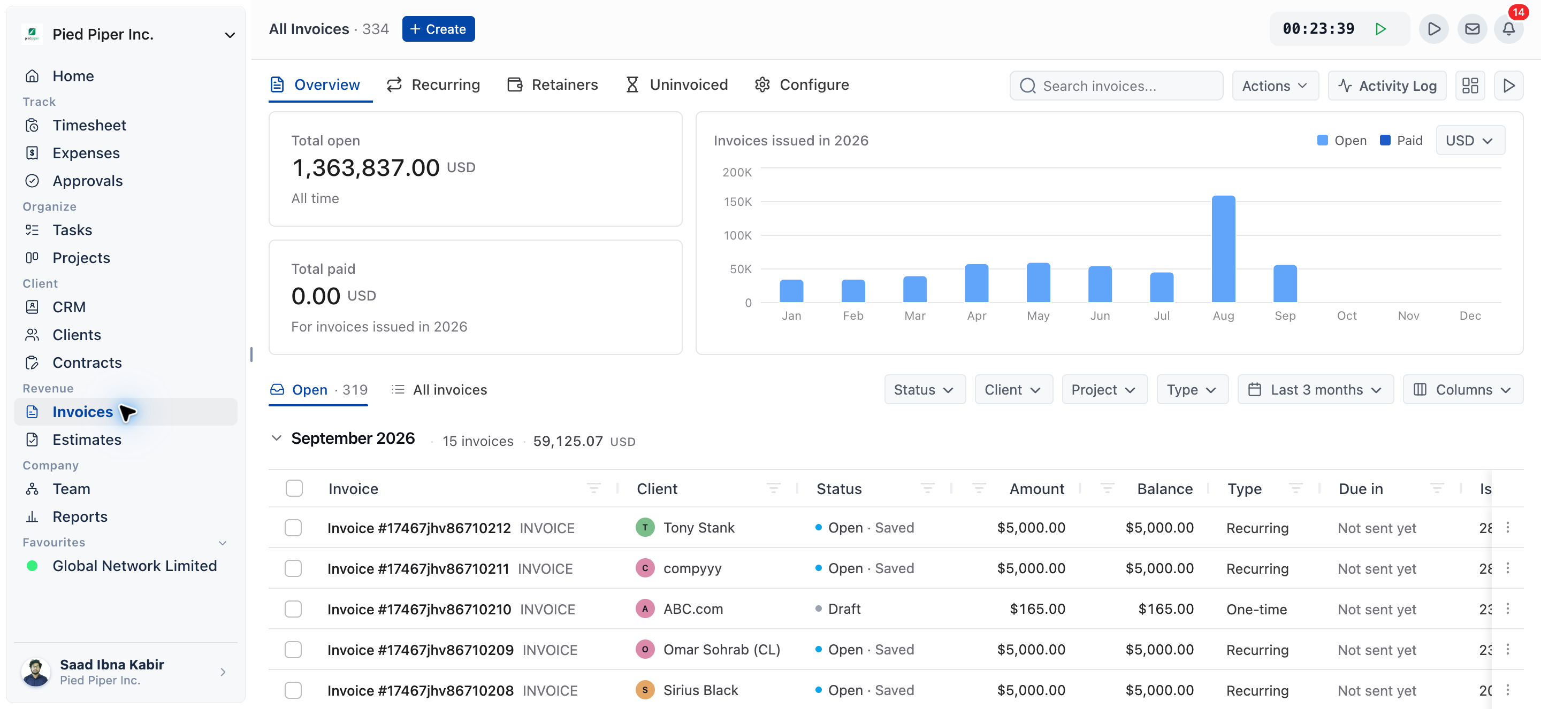Click Create invoice button
The image size is (1541, 709).
(438, 29)
